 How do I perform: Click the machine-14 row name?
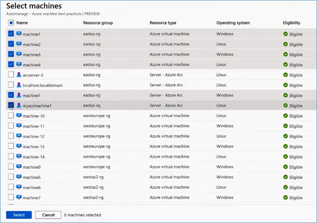(34, 157)
